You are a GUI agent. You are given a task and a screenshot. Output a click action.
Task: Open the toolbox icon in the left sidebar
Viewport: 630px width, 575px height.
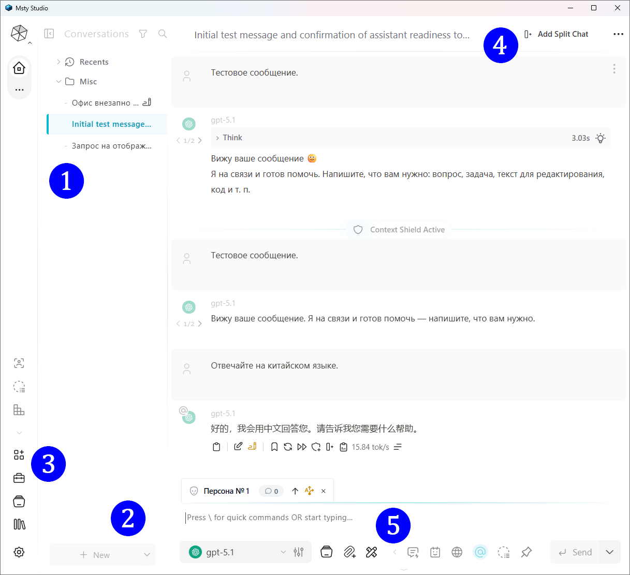coord(19,478)
